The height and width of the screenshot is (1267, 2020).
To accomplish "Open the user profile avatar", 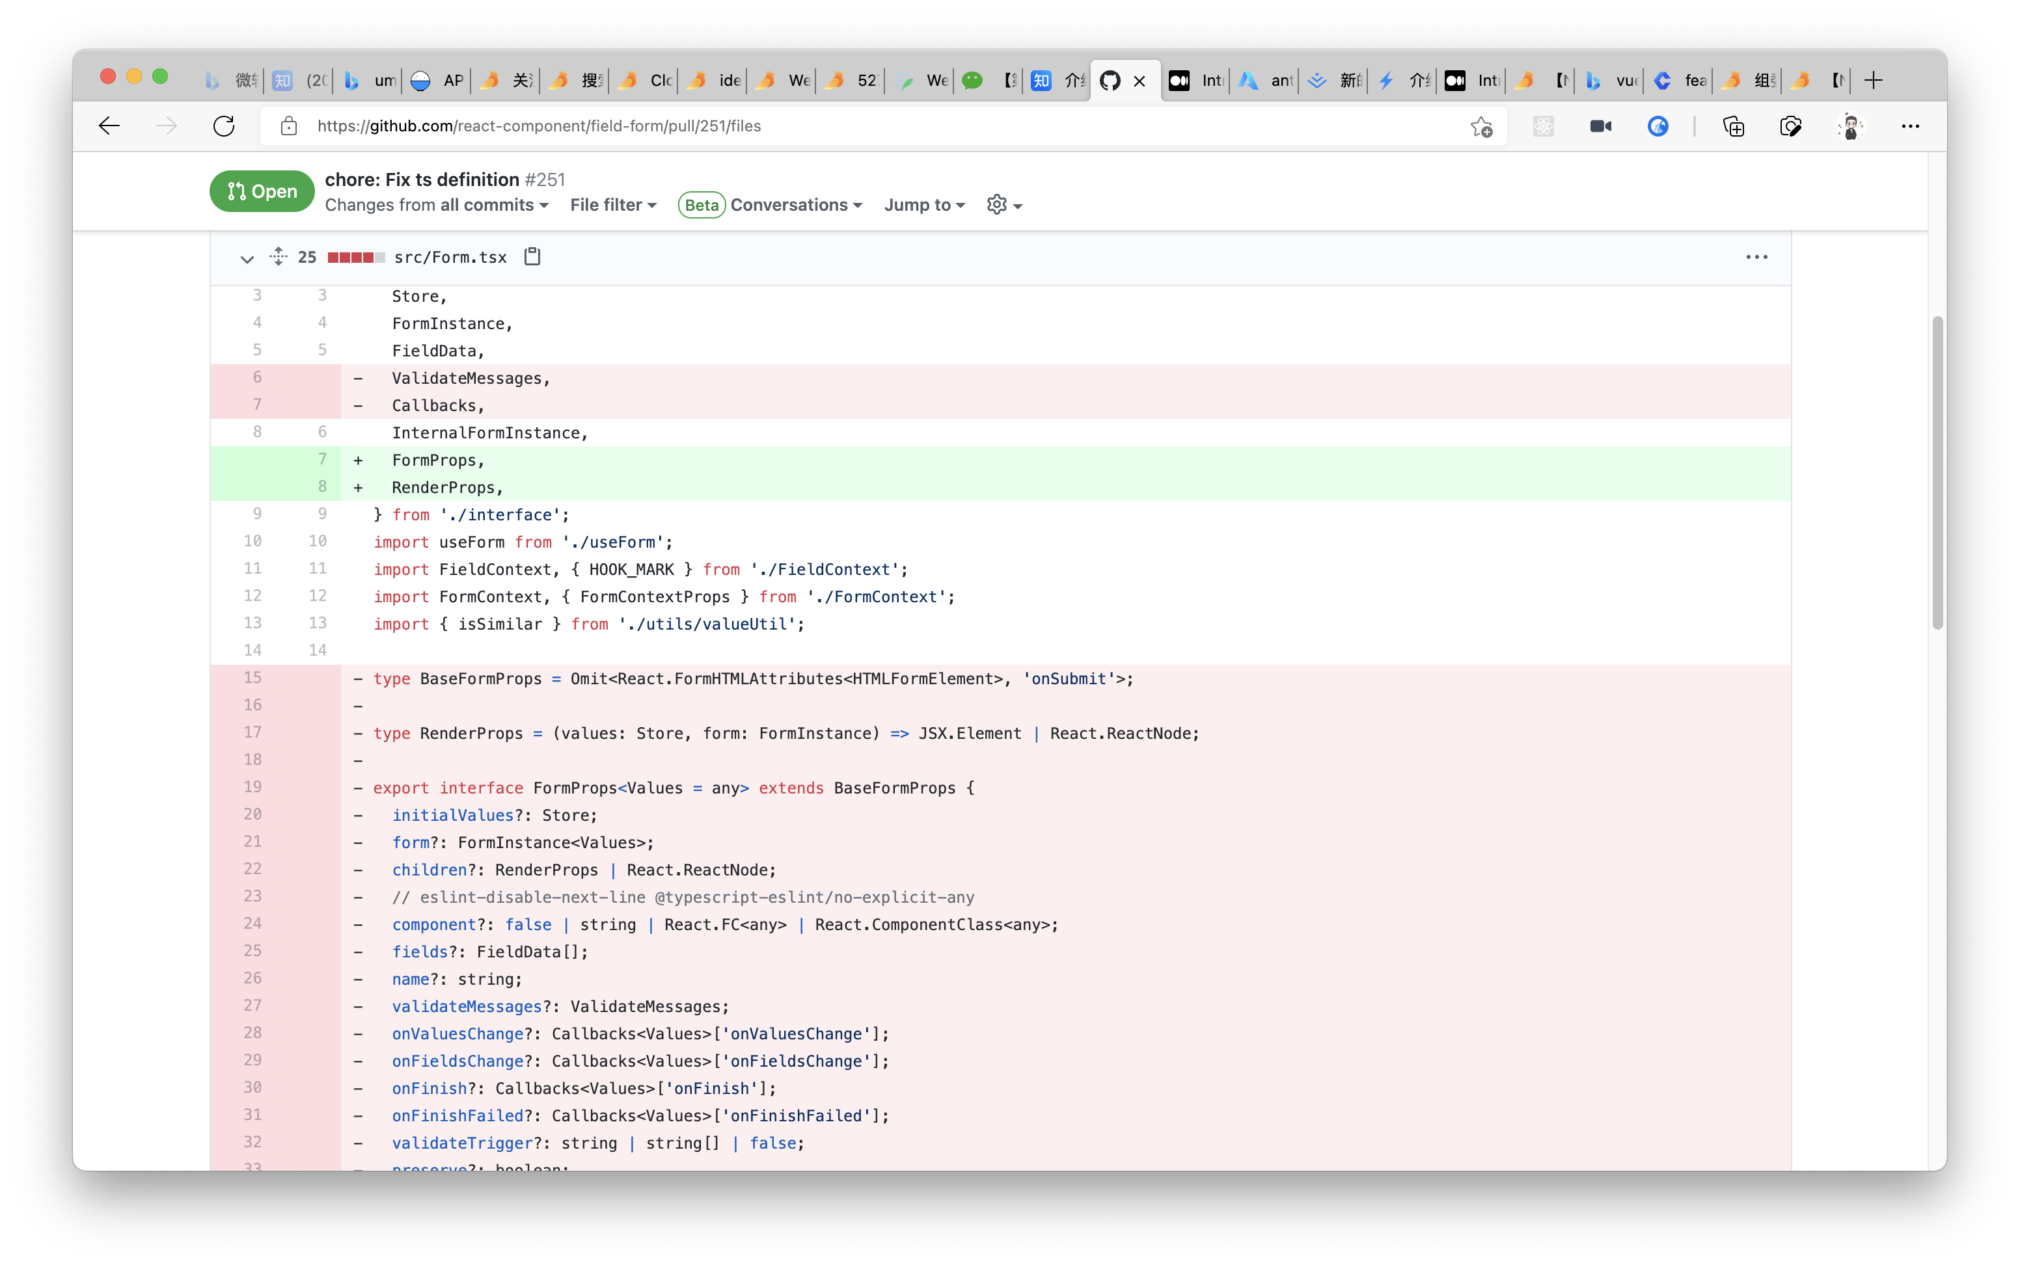I will pos(1850,127).
